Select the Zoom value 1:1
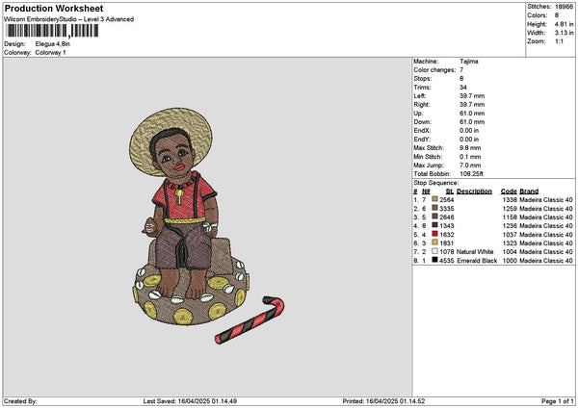578x408 pixels. point(559,41)
